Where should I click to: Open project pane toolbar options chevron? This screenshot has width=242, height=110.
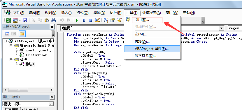point(53,34)
